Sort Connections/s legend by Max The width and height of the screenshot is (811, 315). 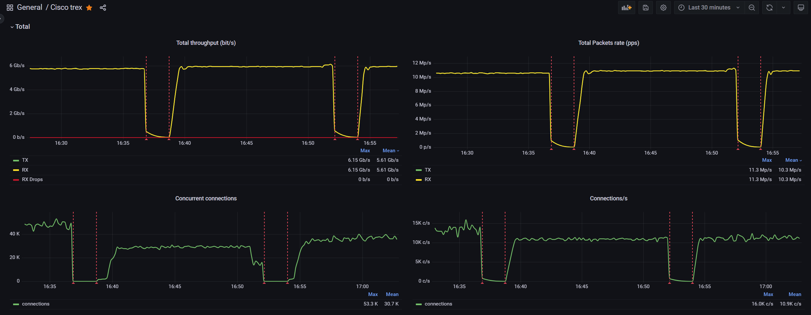[768, 294]
